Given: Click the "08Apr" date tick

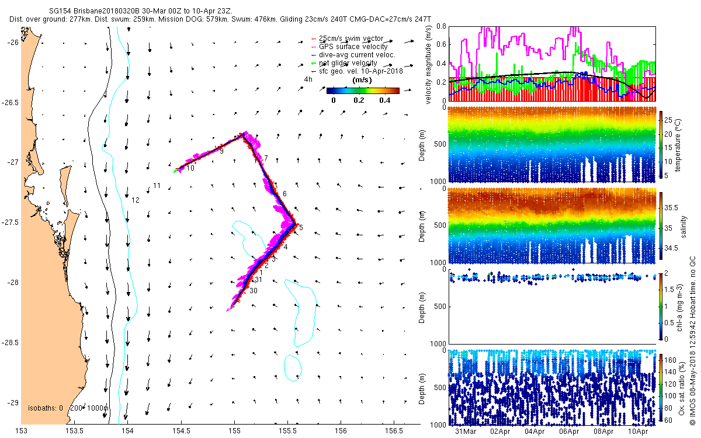Looking at the screenshot, I should click(603, 432).
